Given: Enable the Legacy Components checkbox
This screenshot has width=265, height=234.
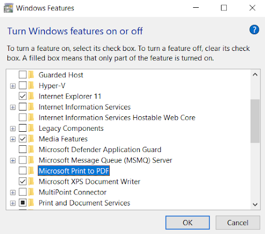Looking at the screenshot, I should click(x=23, y=128).
